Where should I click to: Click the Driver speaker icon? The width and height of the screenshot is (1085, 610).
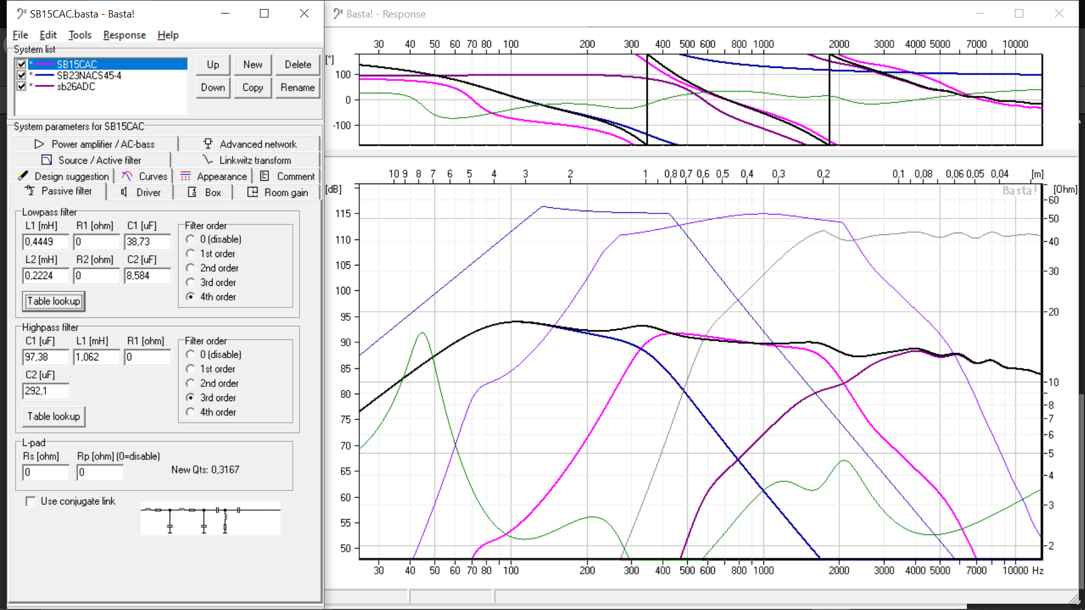click(124, 193)
